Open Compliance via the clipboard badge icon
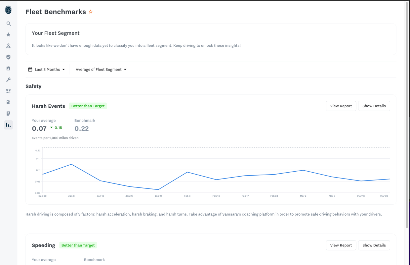 (9, 68)
